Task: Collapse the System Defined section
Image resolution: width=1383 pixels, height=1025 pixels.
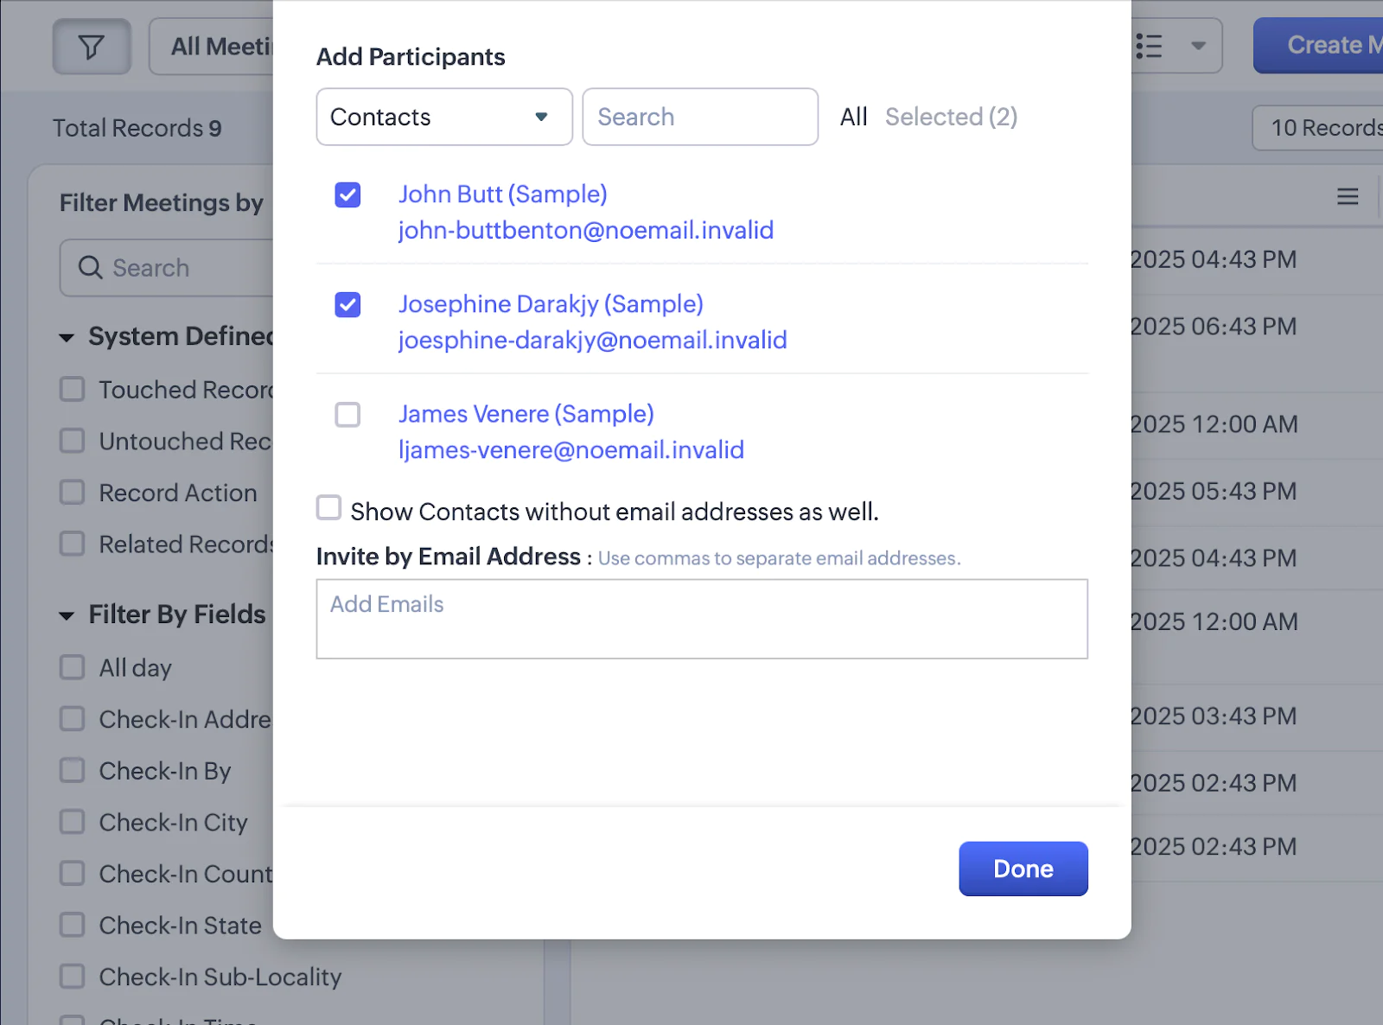Action: click(x=68, y=337)
